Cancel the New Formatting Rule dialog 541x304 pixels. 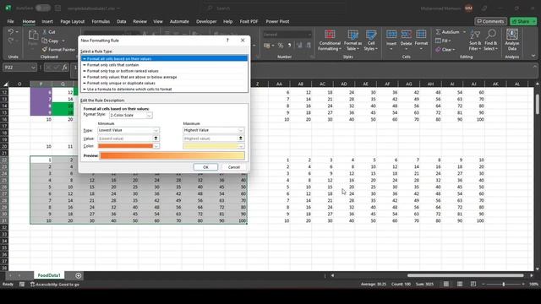point(233,167)
